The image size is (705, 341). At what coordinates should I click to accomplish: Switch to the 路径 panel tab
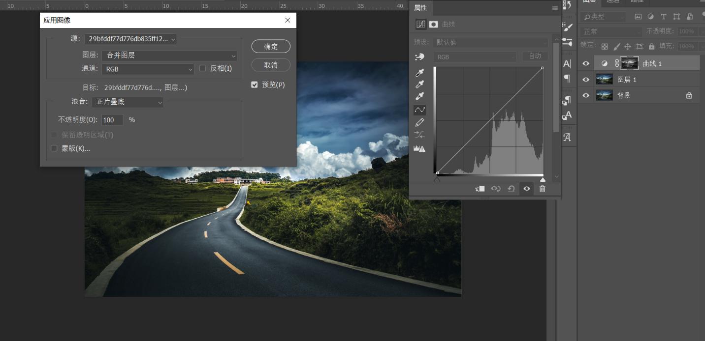coord(638,1)
